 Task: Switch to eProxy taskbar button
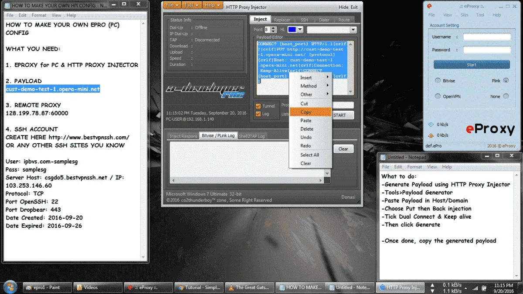pos(148,287)
